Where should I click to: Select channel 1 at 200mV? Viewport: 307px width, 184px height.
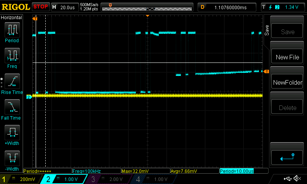pos(21,179)
